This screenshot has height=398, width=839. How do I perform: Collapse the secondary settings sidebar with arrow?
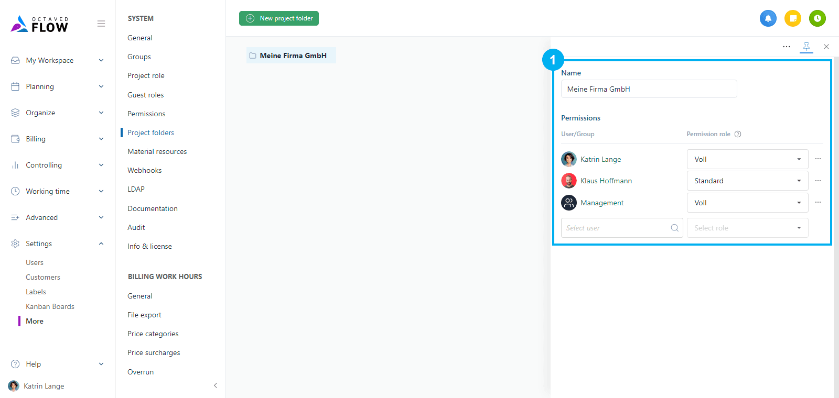[x=215, y=385]
